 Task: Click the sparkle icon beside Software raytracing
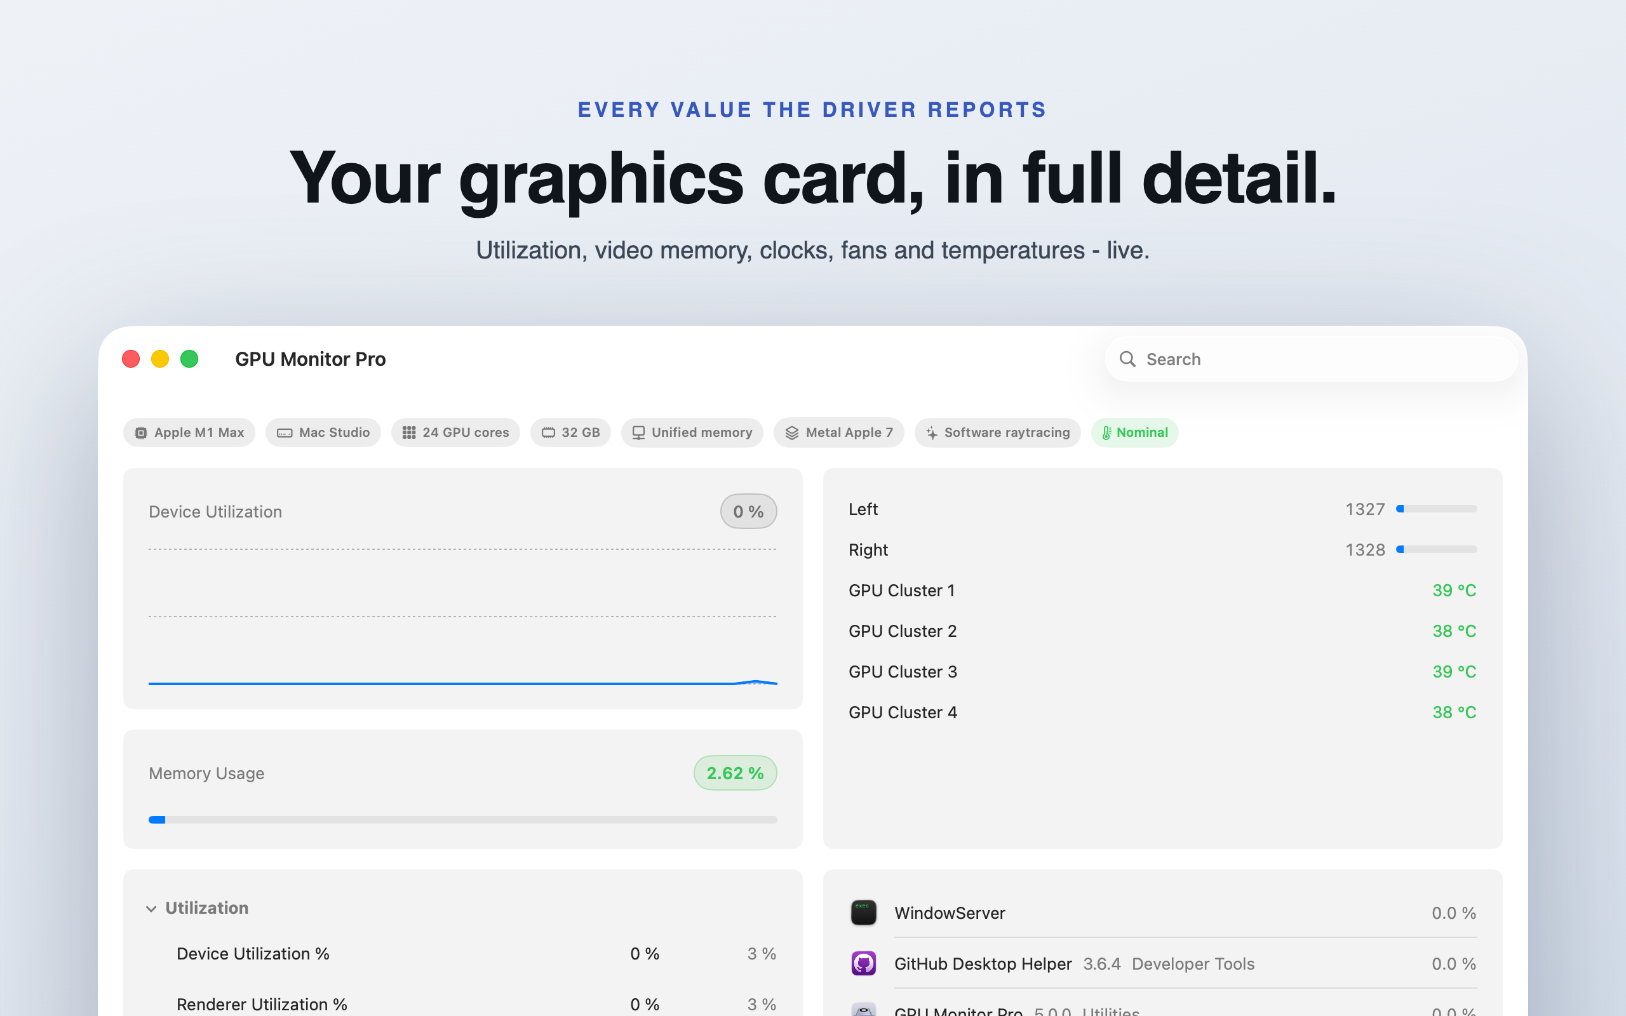[932, 432]
